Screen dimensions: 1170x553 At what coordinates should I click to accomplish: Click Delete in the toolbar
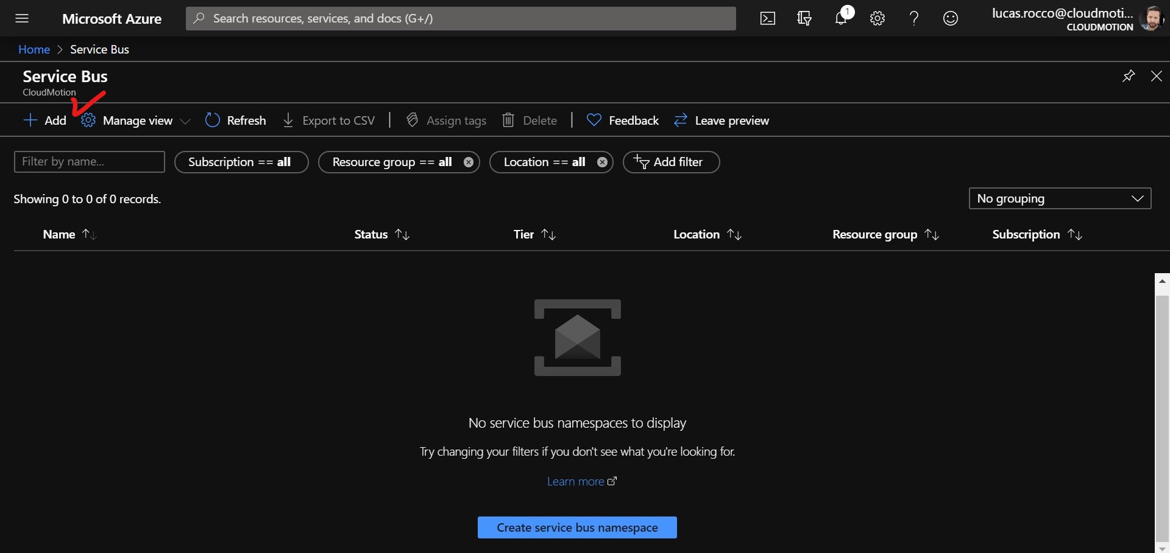tap(530, 120)
